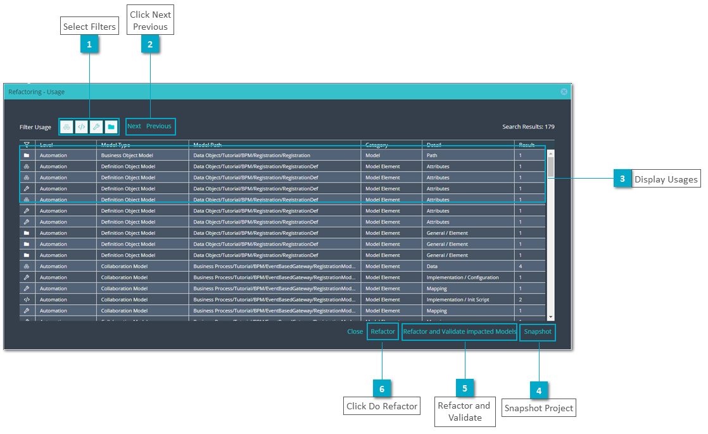Close the Refactoring - Usage dialog with X icon
The image size is (708, 434).
point(564,92)
